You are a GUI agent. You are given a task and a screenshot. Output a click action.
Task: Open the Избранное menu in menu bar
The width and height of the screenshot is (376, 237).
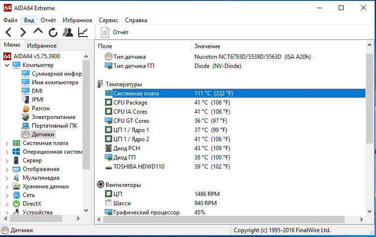tap(77, 20)
